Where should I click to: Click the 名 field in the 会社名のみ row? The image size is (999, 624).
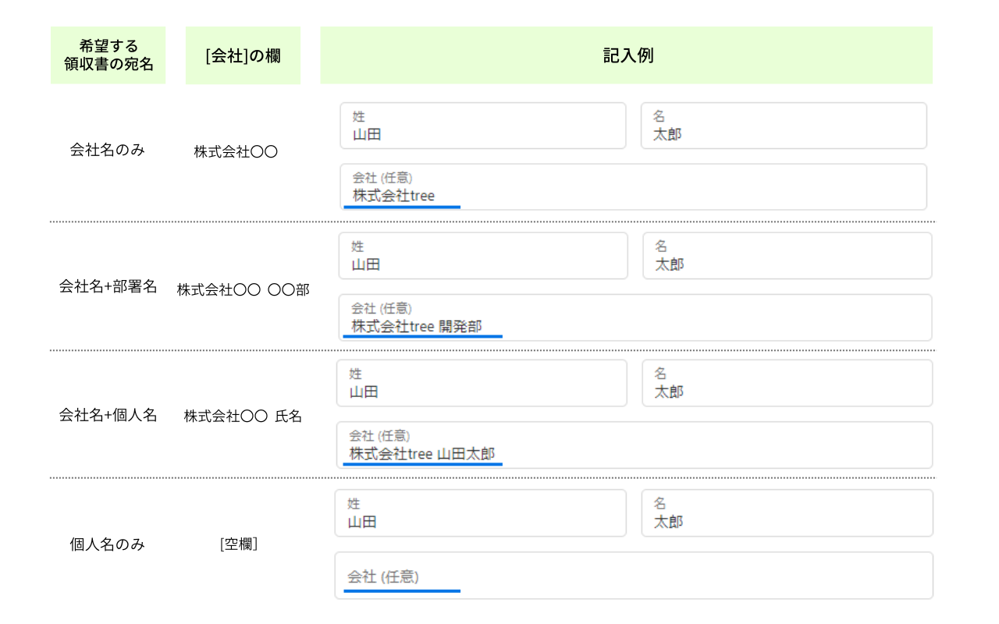point(784,126)
